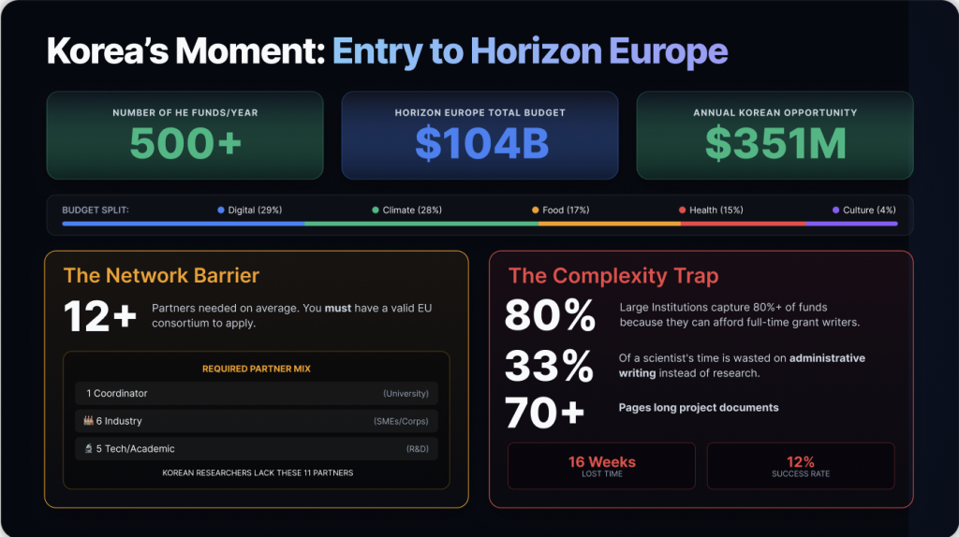
Task: Click the purple Culture legend dot
Action: point(836,210)
